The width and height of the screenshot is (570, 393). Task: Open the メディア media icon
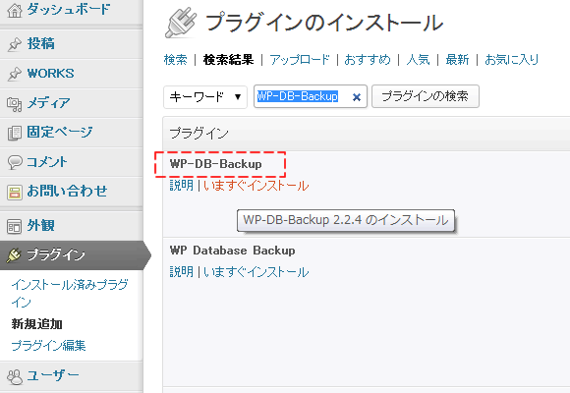[x=15, y=104]
